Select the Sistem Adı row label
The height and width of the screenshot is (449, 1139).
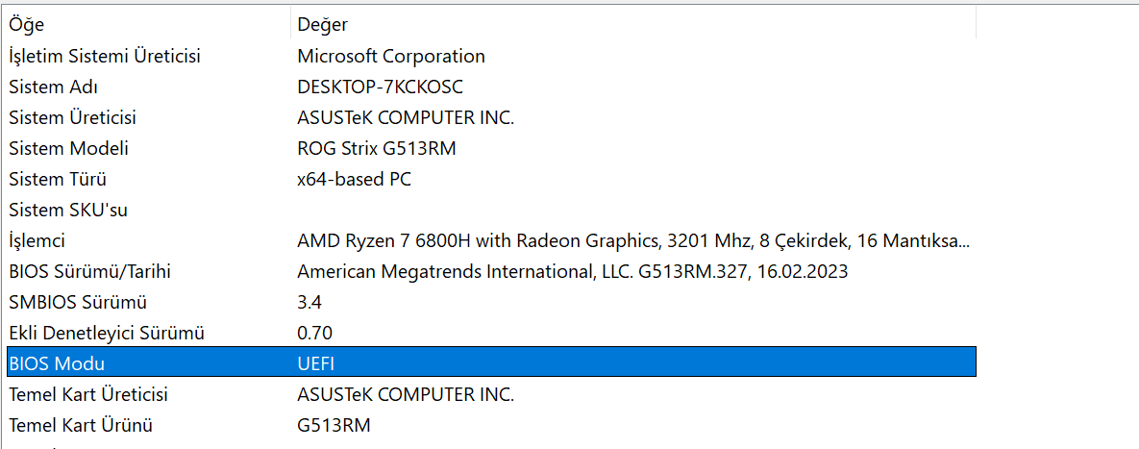[x=53, y=87]
